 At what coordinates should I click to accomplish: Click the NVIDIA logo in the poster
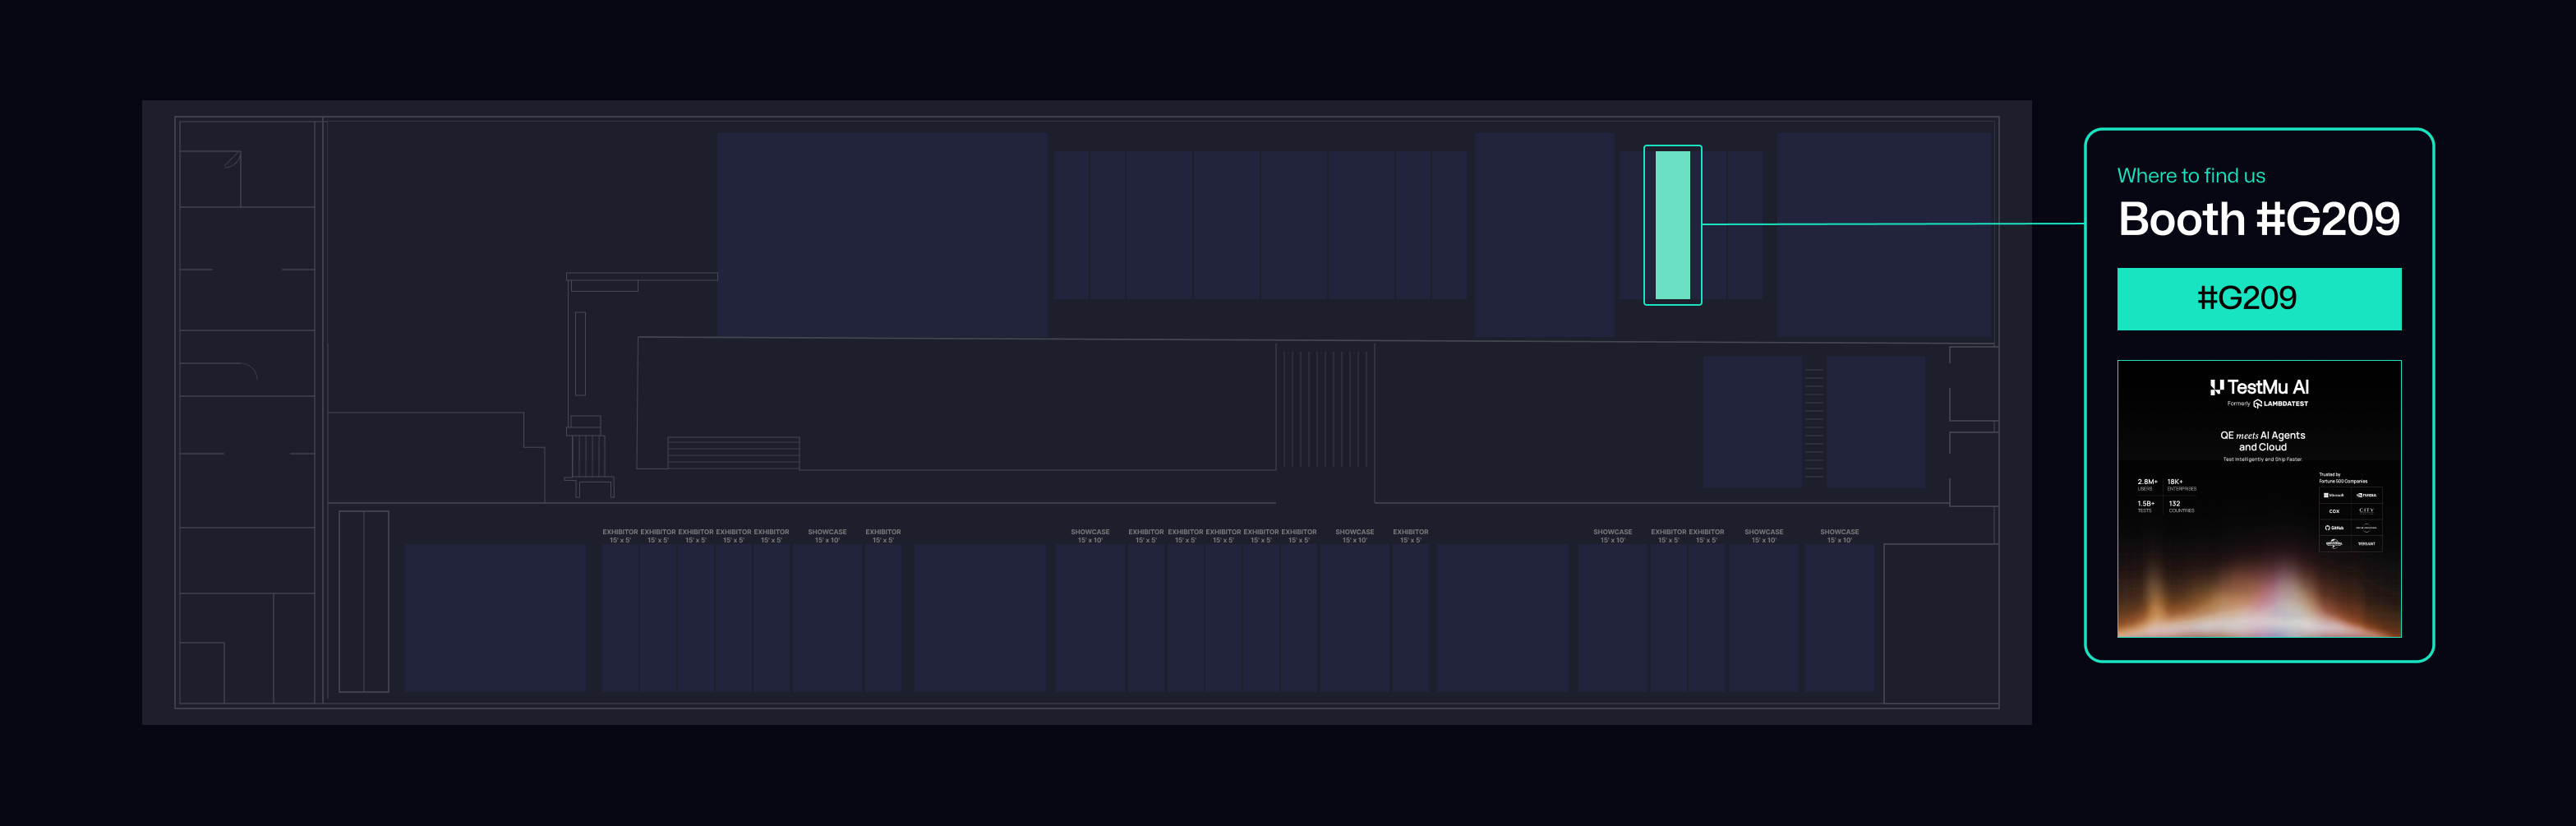click(2366, 495)
